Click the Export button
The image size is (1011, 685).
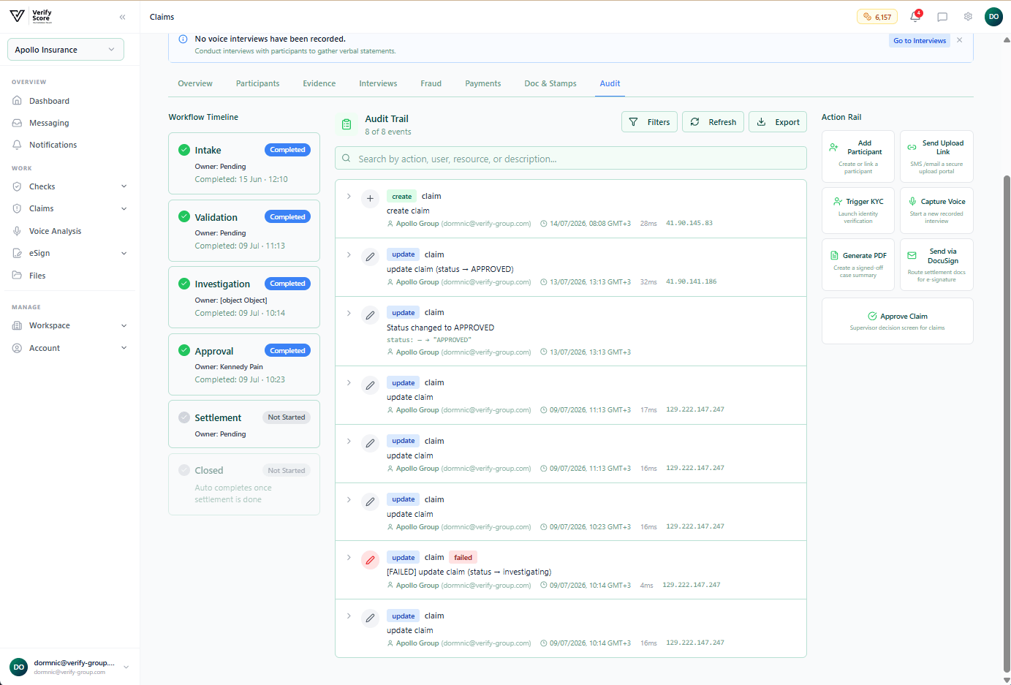(x=777, y=122)
